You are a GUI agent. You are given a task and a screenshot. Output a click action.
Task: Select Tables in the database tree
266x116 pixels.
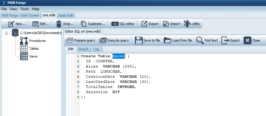[34, 49]
